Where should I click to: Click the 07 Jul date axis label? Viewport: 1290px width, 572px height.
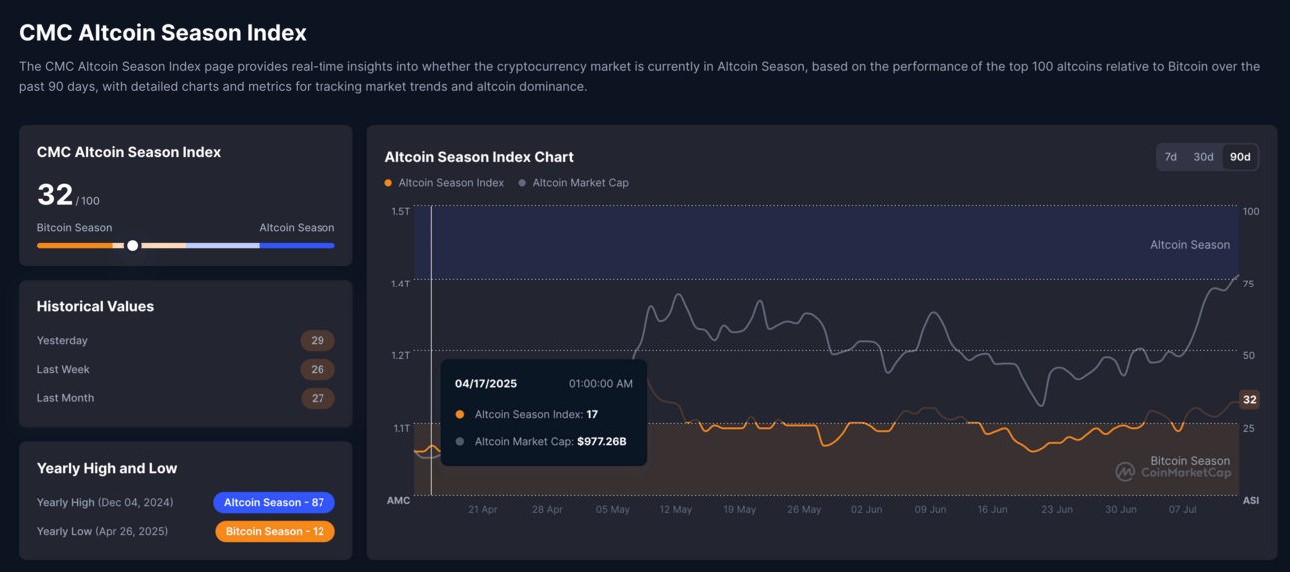tap(1183, 509)
